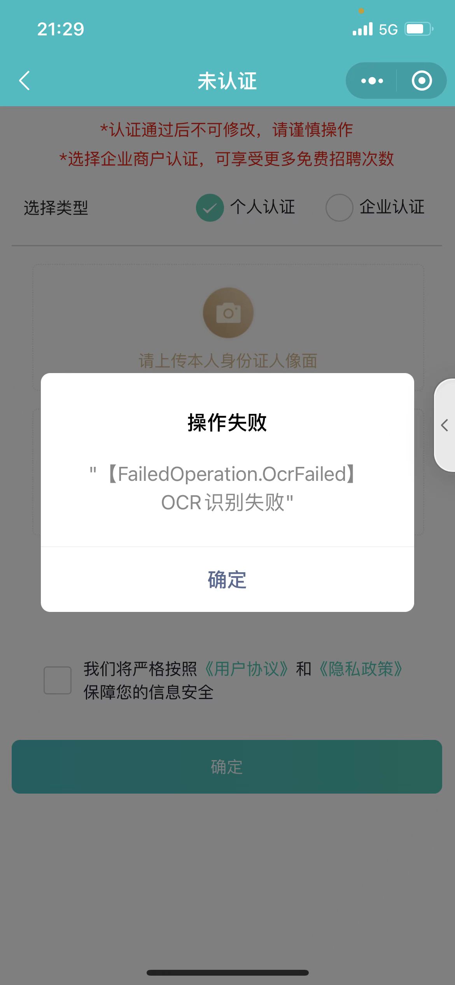Tap the green 确定 submit button
Screen dimensions: 455x985
(x=227, y=767)
